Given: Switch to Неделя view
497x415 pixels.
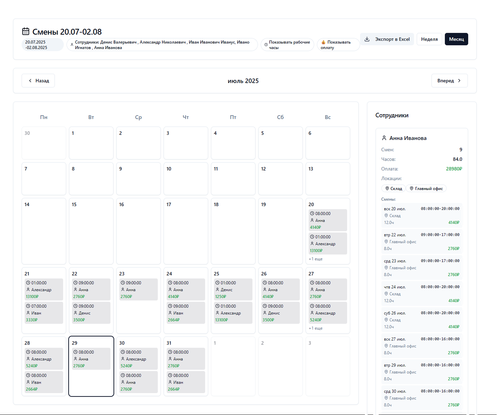Looking at the screenshot, I should (x=429, y=39).
